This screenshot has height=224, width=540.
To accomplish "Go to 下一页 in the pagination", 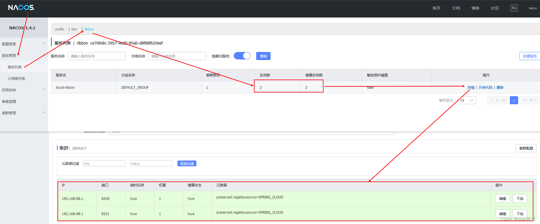I will click(x=529, y=100).
